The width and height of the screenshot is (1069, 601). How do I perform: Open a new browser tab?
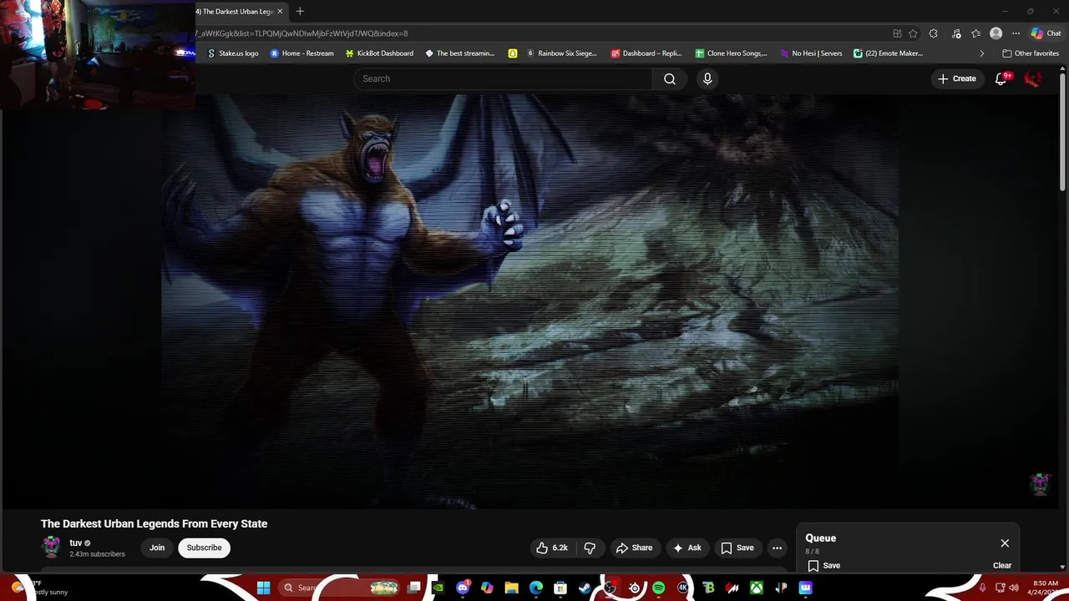(x=300, y=12)
